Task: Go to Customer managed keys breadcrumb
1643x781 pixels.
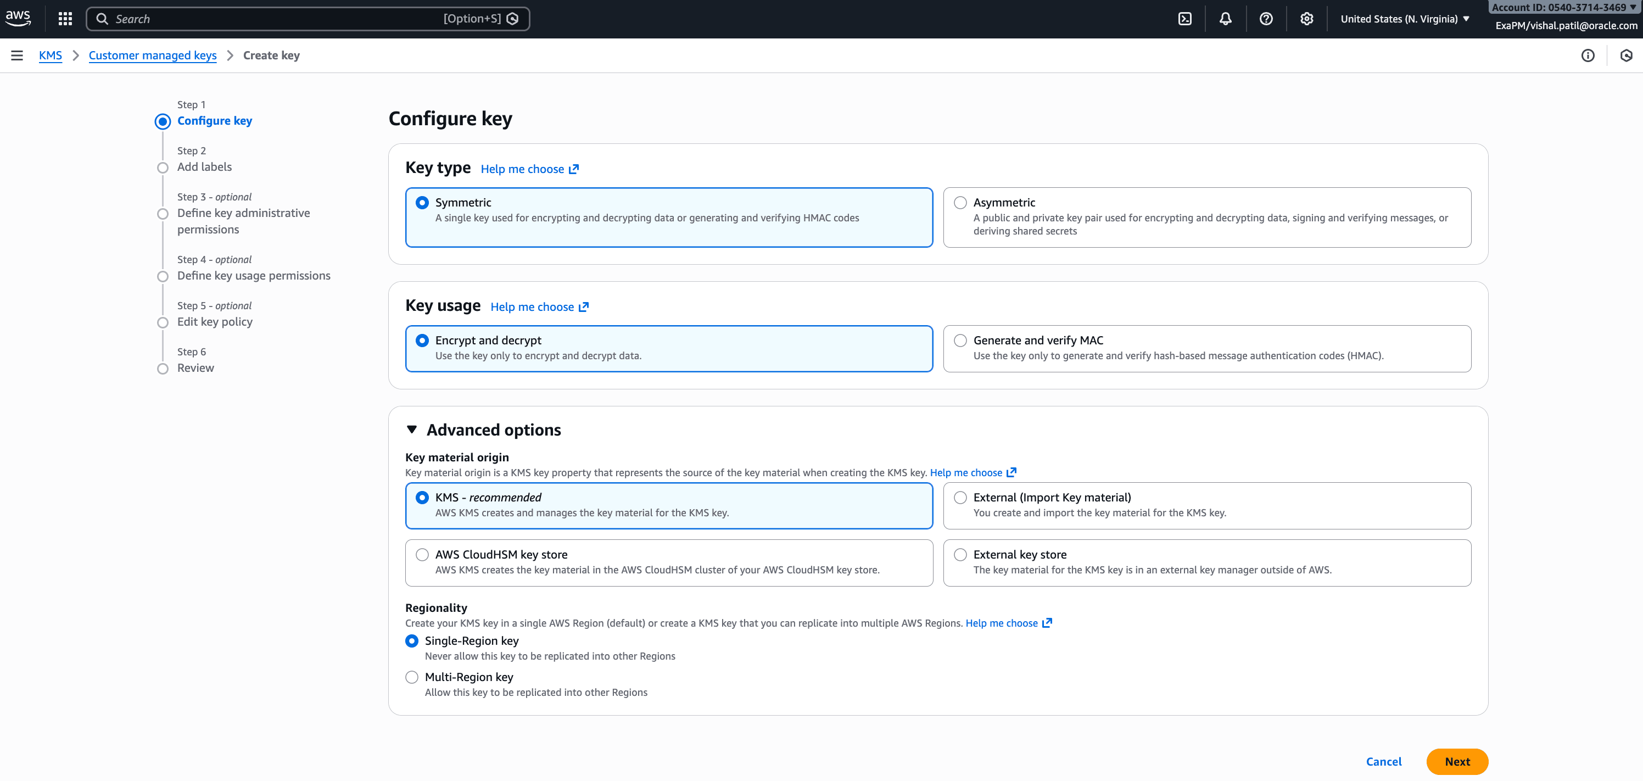Action: click(x=153, y=55)
